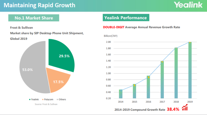Click the 'Global 2019' text
This screenshot has height=115, width=207.
click(19, 39)
